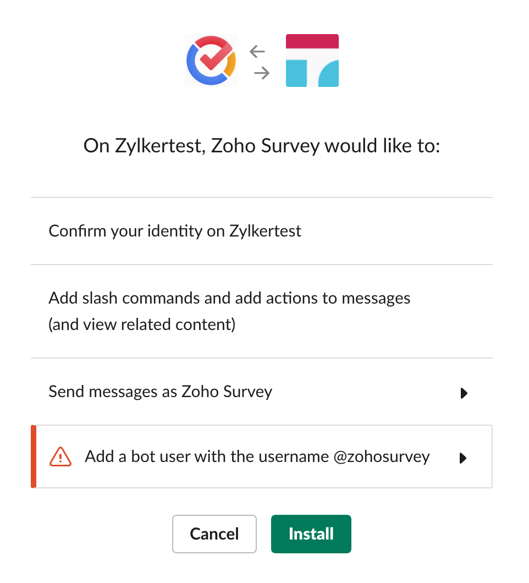Click the Zoho Survey app logo

(x=211, y=61)
